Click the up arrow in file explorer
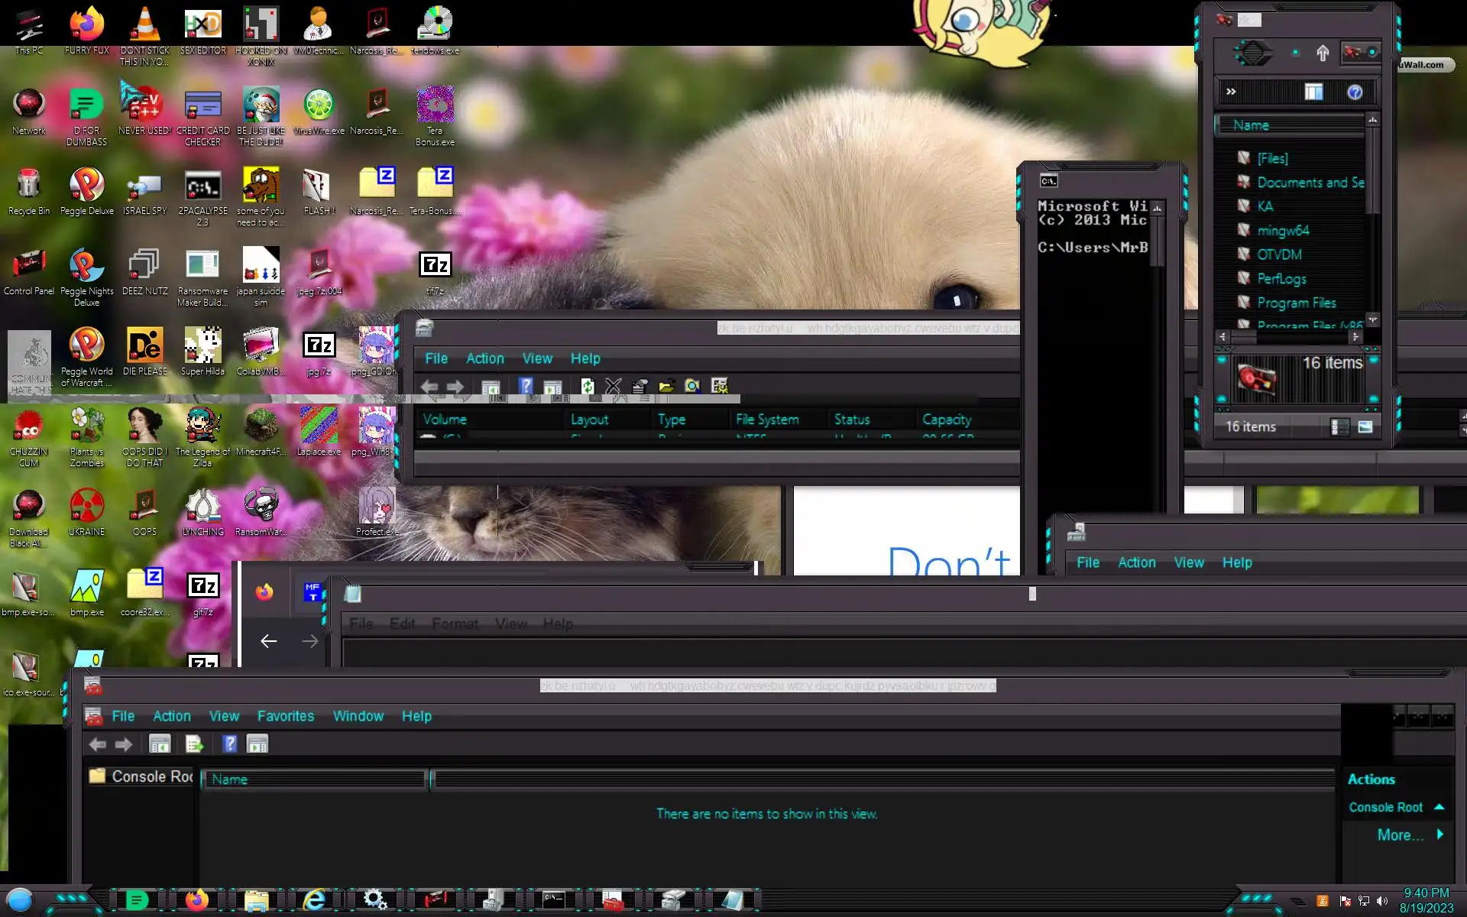Image resolution: width=1467 pixels, height=917 pixels. [1323, 53]
